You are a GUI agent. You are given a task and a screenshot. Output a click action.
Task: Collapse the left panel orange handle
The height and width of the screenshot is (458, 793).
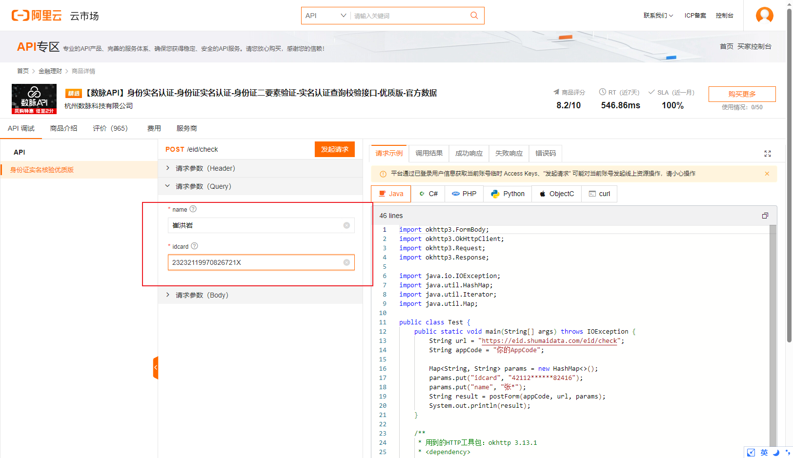[x=156, y=368]
